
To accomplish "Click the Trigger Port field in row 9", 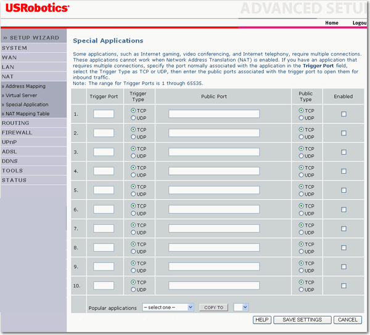I will [x=104, y=267].
